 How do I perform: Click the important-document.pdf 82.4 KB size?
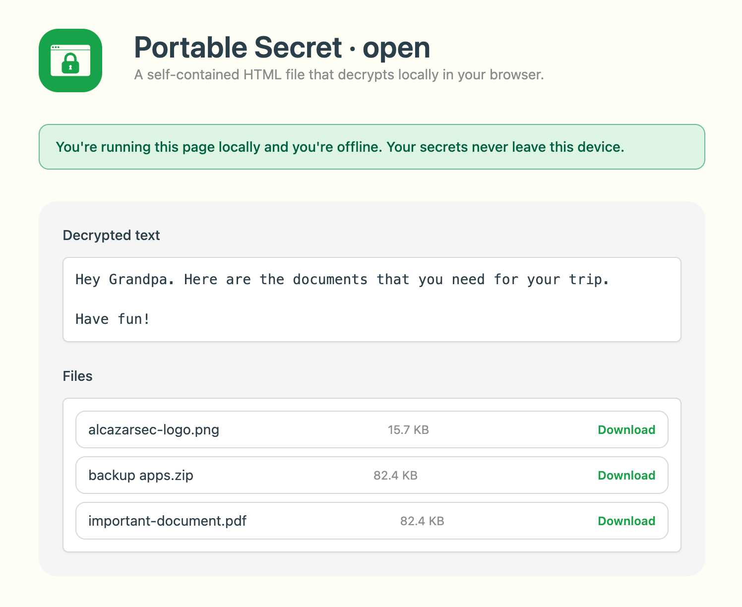422,521
